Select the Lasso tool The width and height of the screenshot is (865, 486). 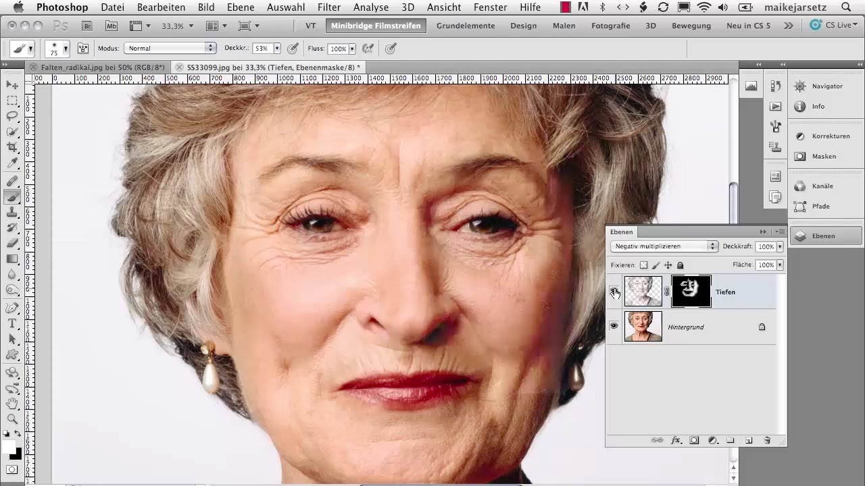(x=12, y=116)
